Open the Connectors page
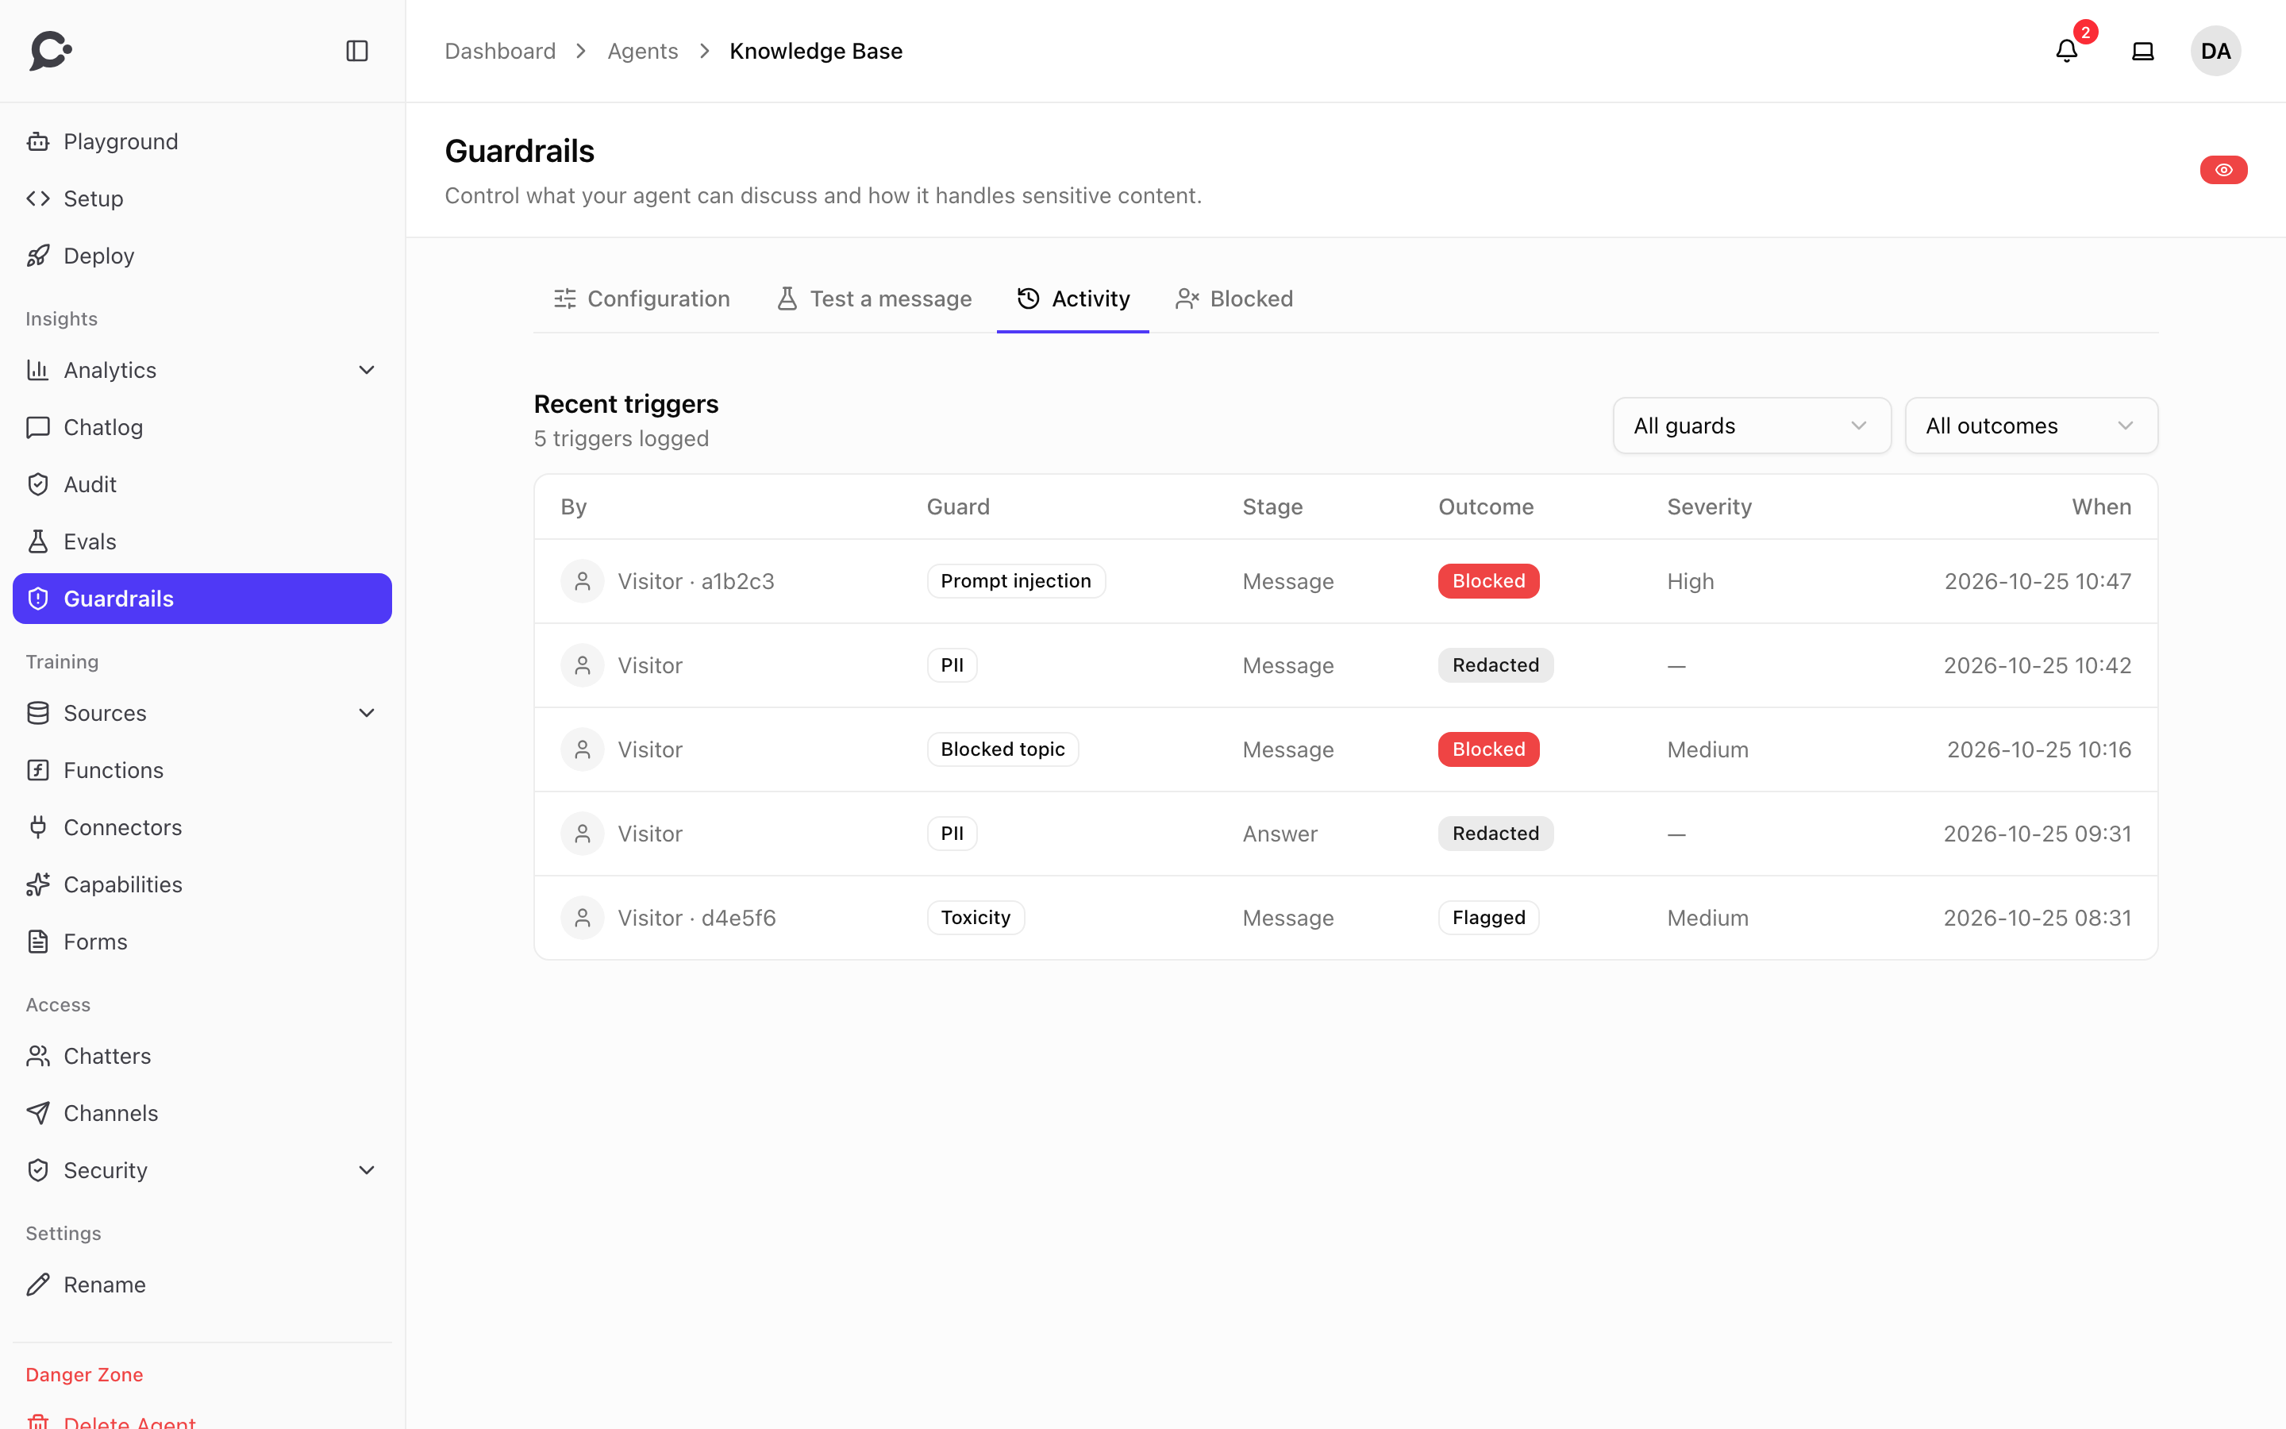The image size is (2286, 1429). [202, 827]
